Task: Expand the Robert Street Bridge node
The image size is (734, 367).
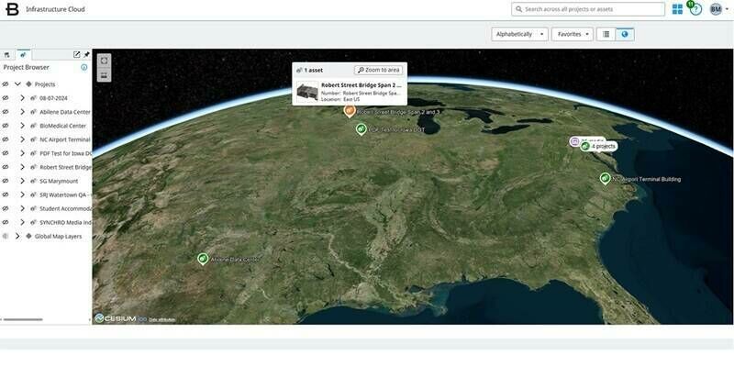Action: pos(22,167)
